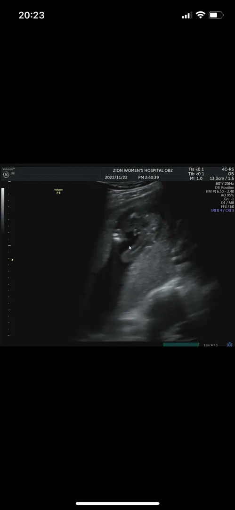Click the 13.3cm / 1.6 depth value
The height and width of the screenshot is (510, 235).
(222, 178)
